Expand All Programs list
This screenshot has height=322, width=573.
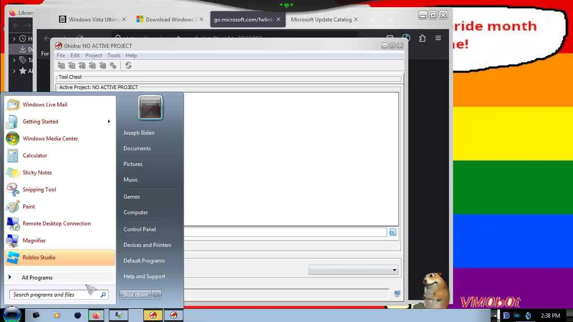pos(60,278)
